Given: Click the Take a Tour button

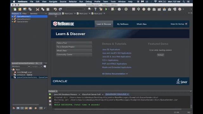Looking at the screenshot, I should pos(74,43).
